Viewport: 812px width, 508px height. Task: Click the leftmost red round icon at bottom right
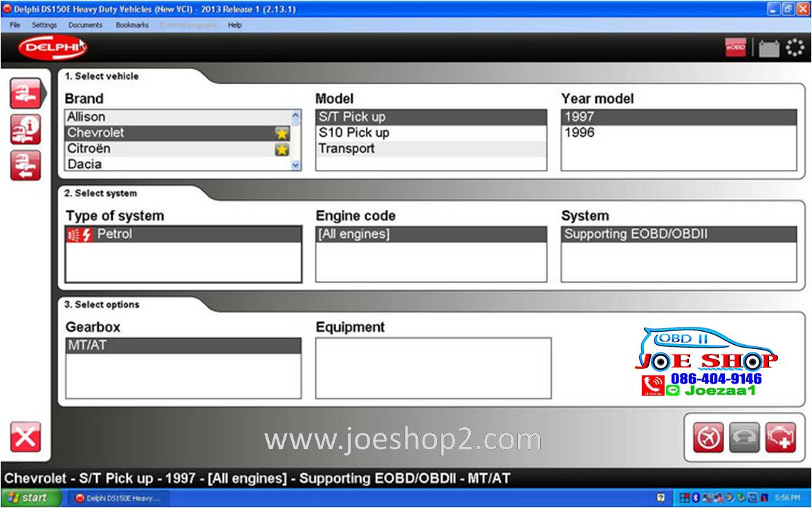(708, 438)
